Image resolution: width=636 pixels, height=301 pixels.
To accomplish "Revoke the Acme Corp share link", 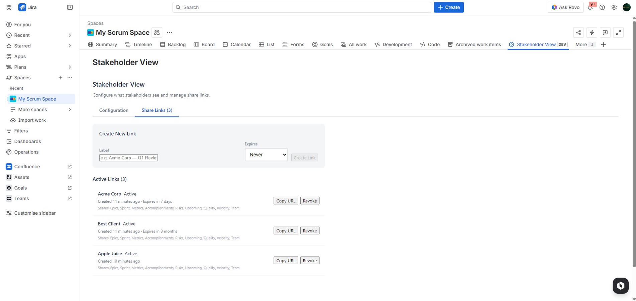I will [x=309, y=201].
